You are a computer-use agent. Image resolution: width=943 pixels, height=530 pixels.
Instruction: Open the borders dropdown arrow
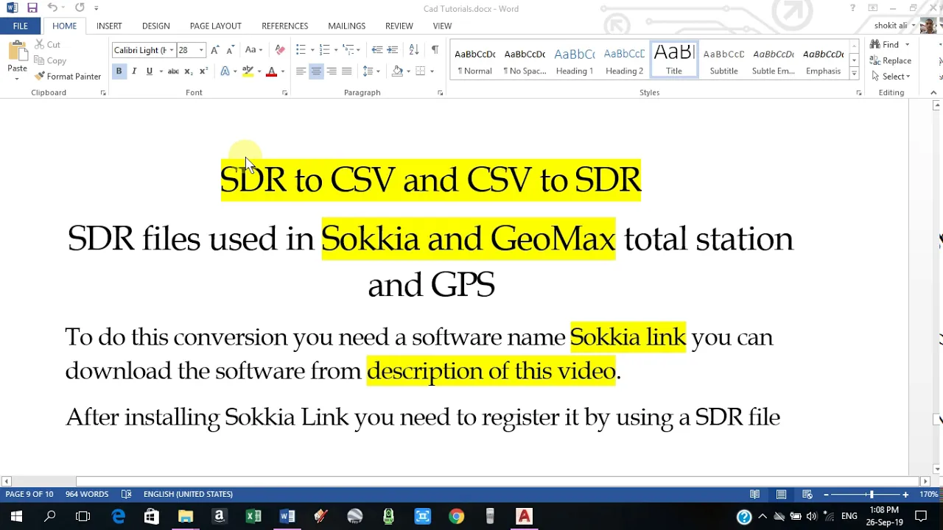[x=432, y=71]
